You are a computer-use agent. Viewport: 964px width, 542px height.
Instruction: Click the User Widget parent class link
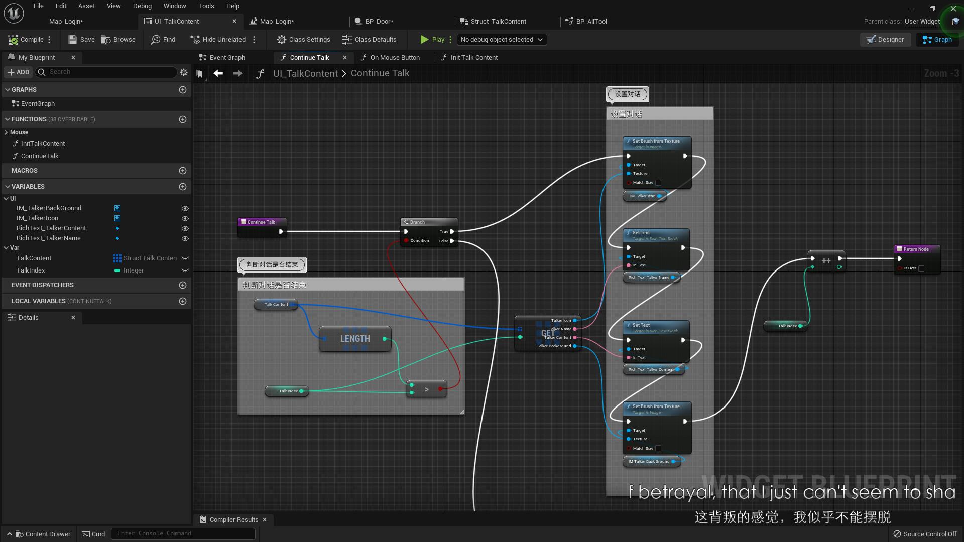coord(922,22)
